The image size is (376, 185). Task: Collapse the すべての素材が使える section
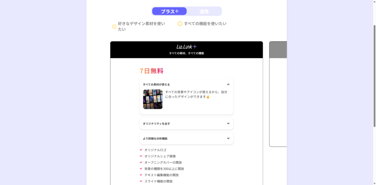228,84
